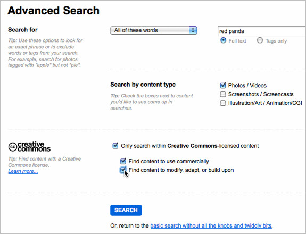This screenshot has height=234, width=306.
Task: Uncheck Find content to use commercially
Action: 123,161
